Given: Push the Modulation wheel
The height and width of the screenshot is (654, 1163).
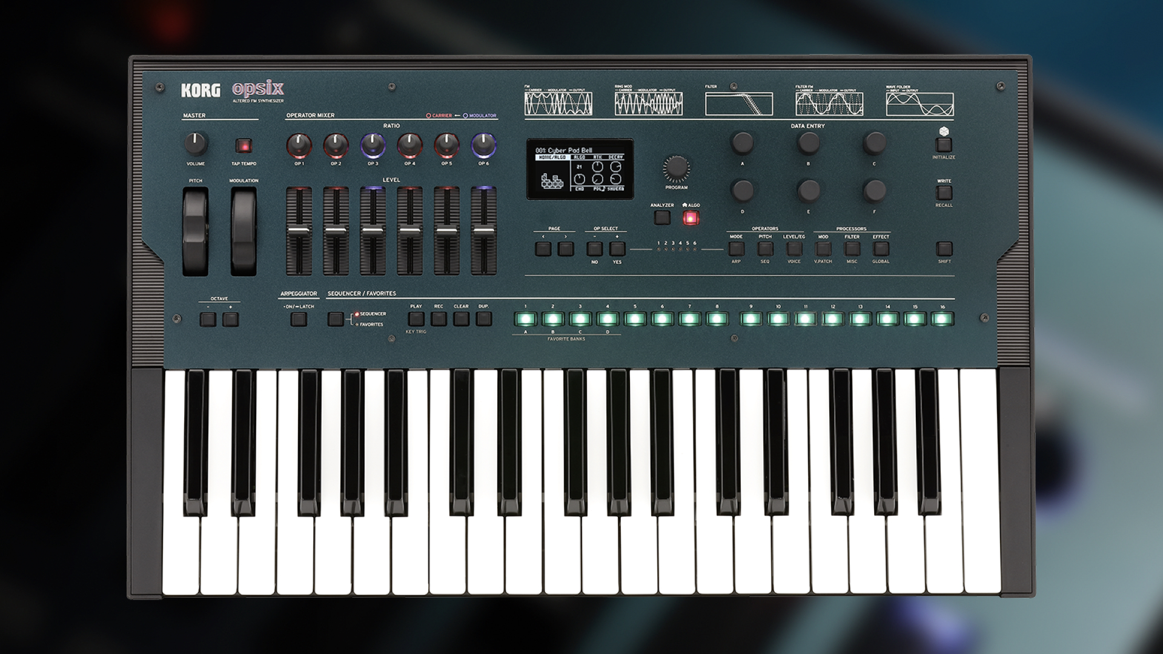Looking at the screenshot, I should (x=244, y=232).
